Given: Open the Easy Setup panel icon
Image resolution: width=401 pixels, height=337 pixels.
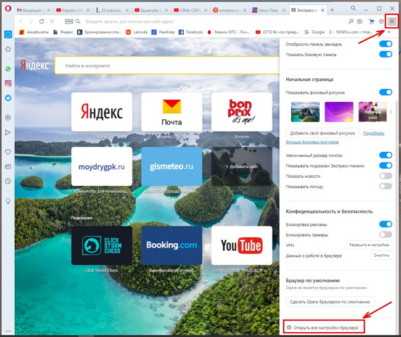Looking at the screenshot, I should coord(392,22).
